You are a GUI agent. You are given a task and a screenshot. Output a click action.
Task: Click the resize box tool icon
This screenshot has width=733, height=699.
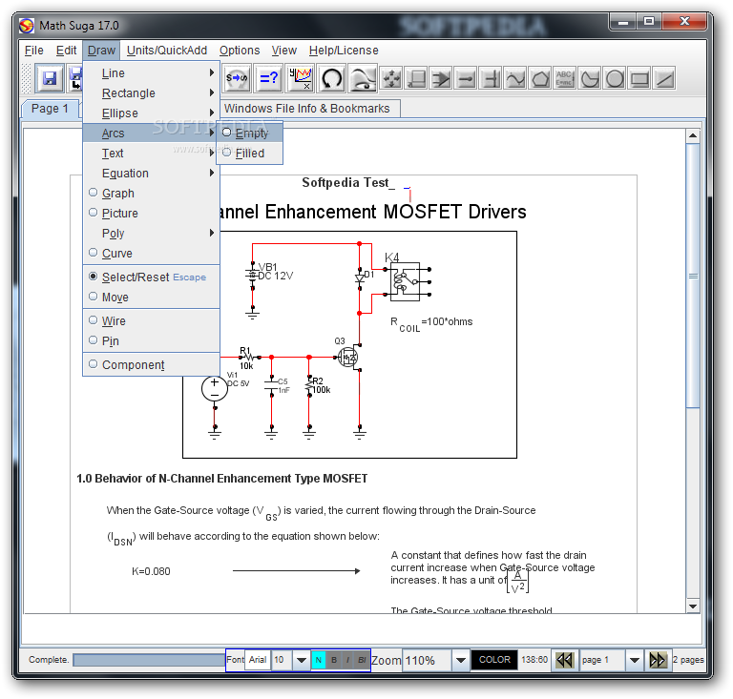[416, 78]
